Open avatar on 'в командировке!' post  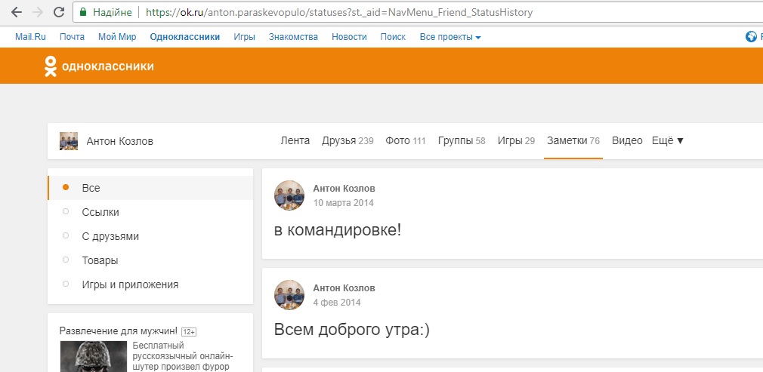point(289,195)
